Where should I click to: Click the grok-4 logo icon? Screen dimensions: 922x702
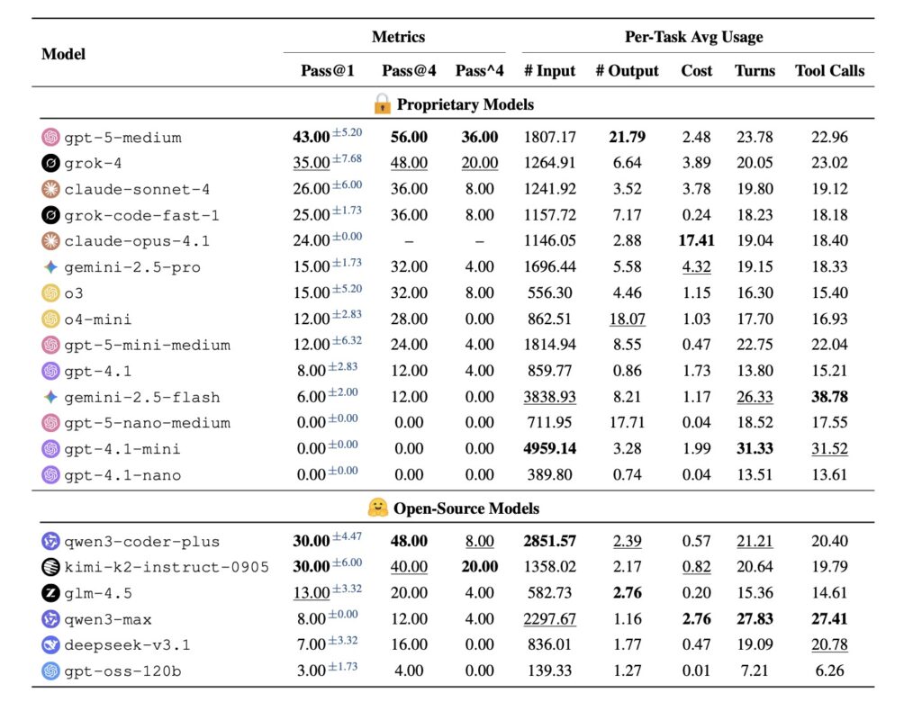click(50, 164)
